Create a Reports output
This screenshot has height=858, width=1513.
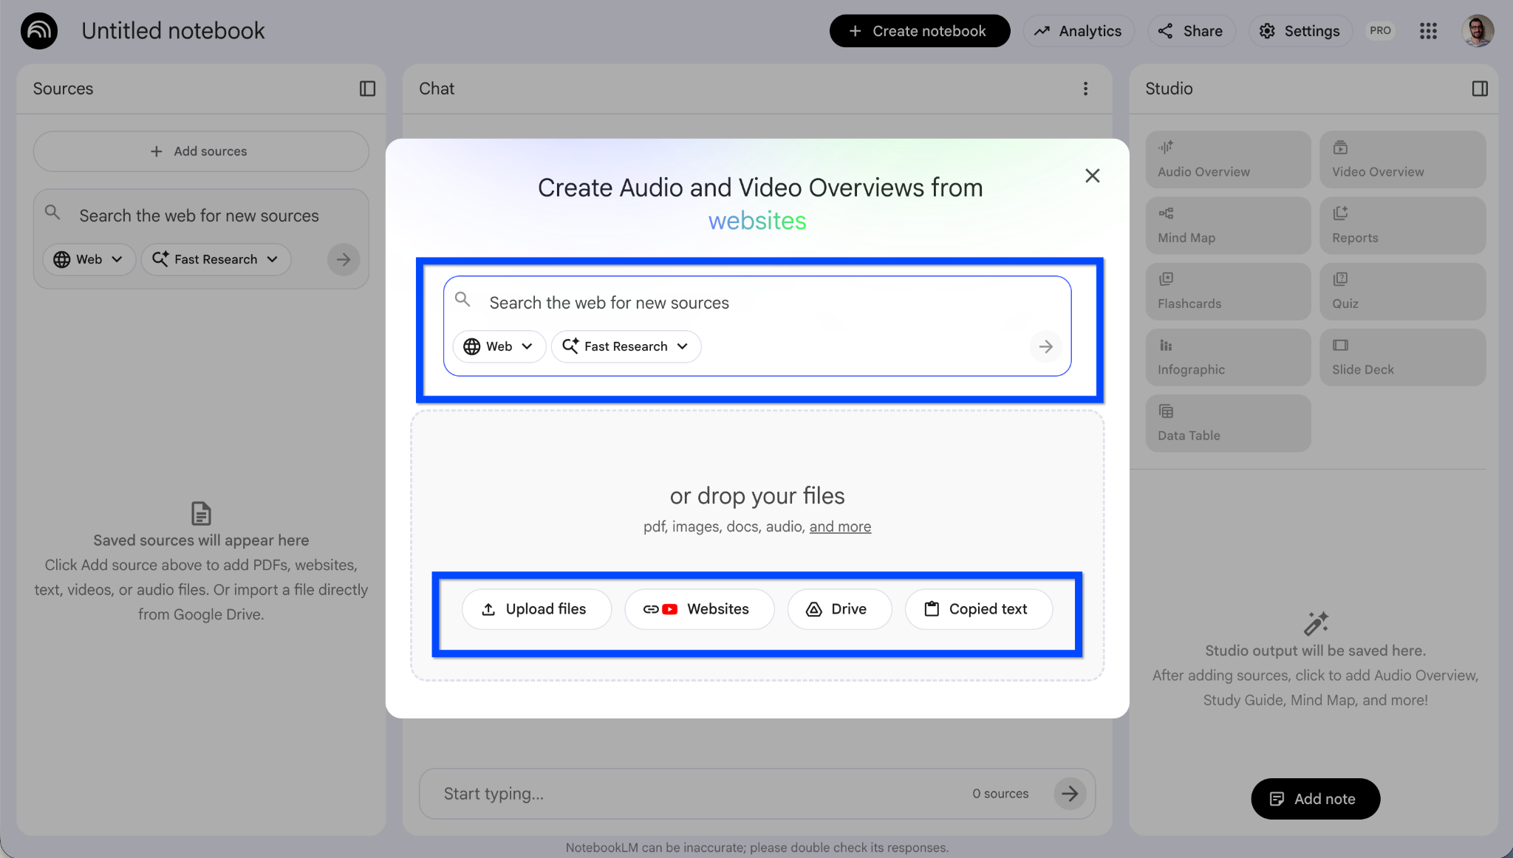coord(1401,225)
